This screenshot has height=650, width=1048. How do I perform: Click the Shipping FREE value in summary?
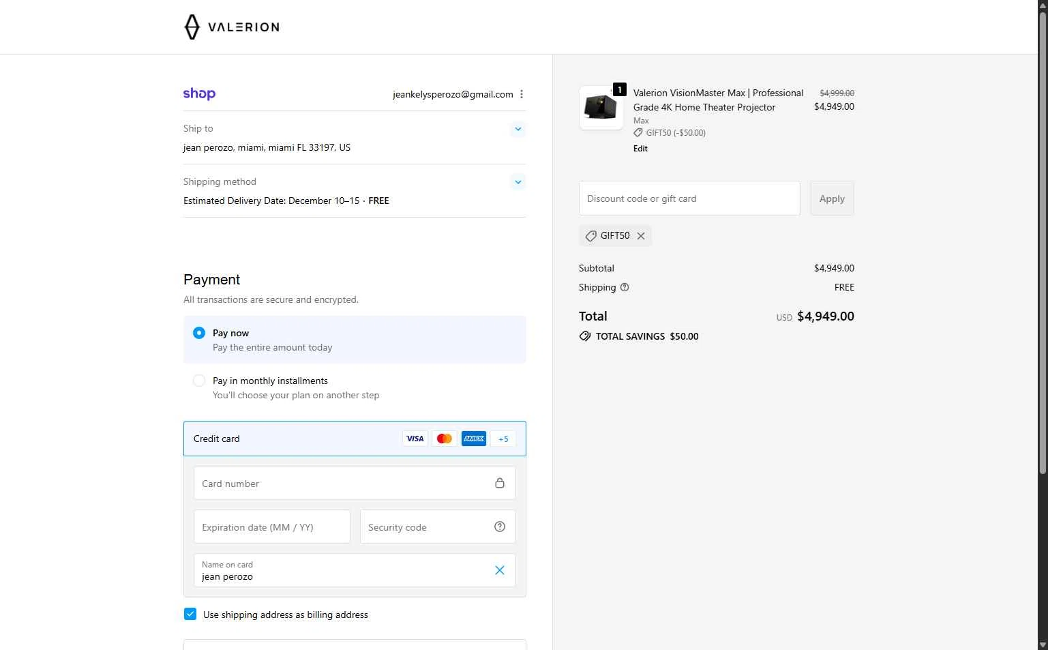(844, 287)
